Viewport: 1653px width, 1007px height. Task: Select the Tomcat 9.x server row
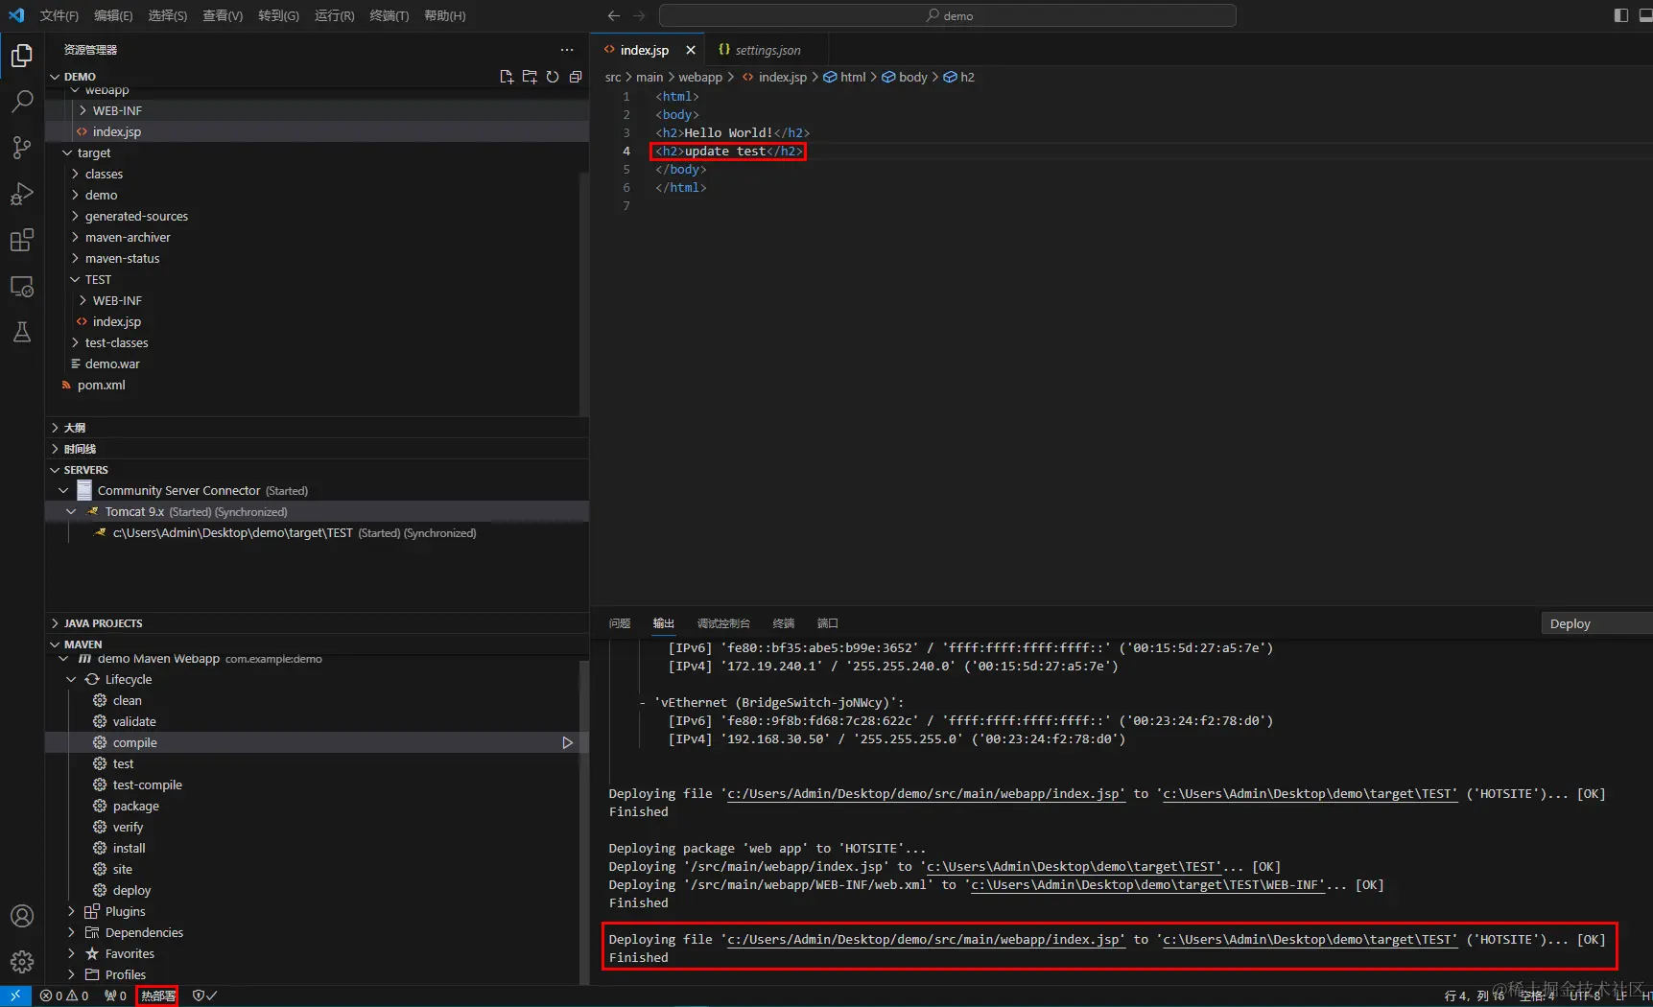[317, 512]
